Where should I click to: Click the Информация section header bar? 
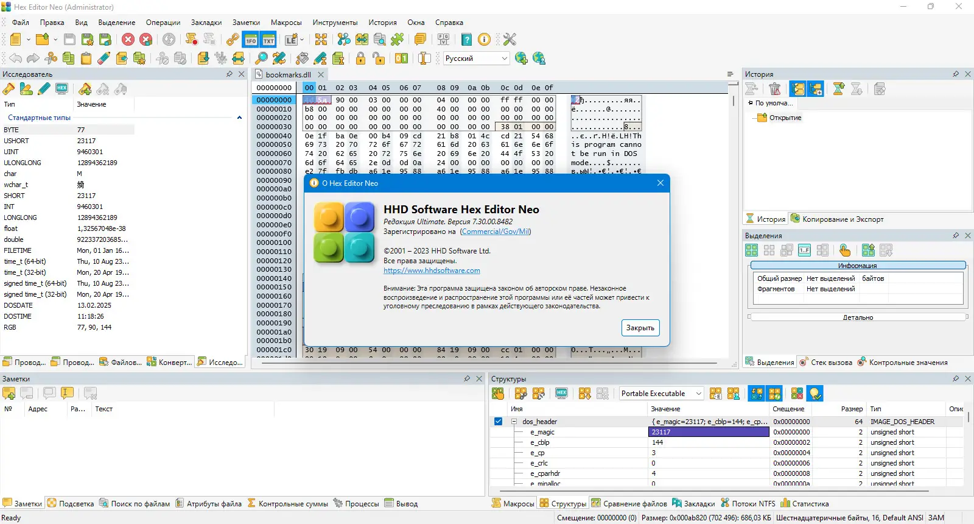pyautogui.click(x=858, y=266)
